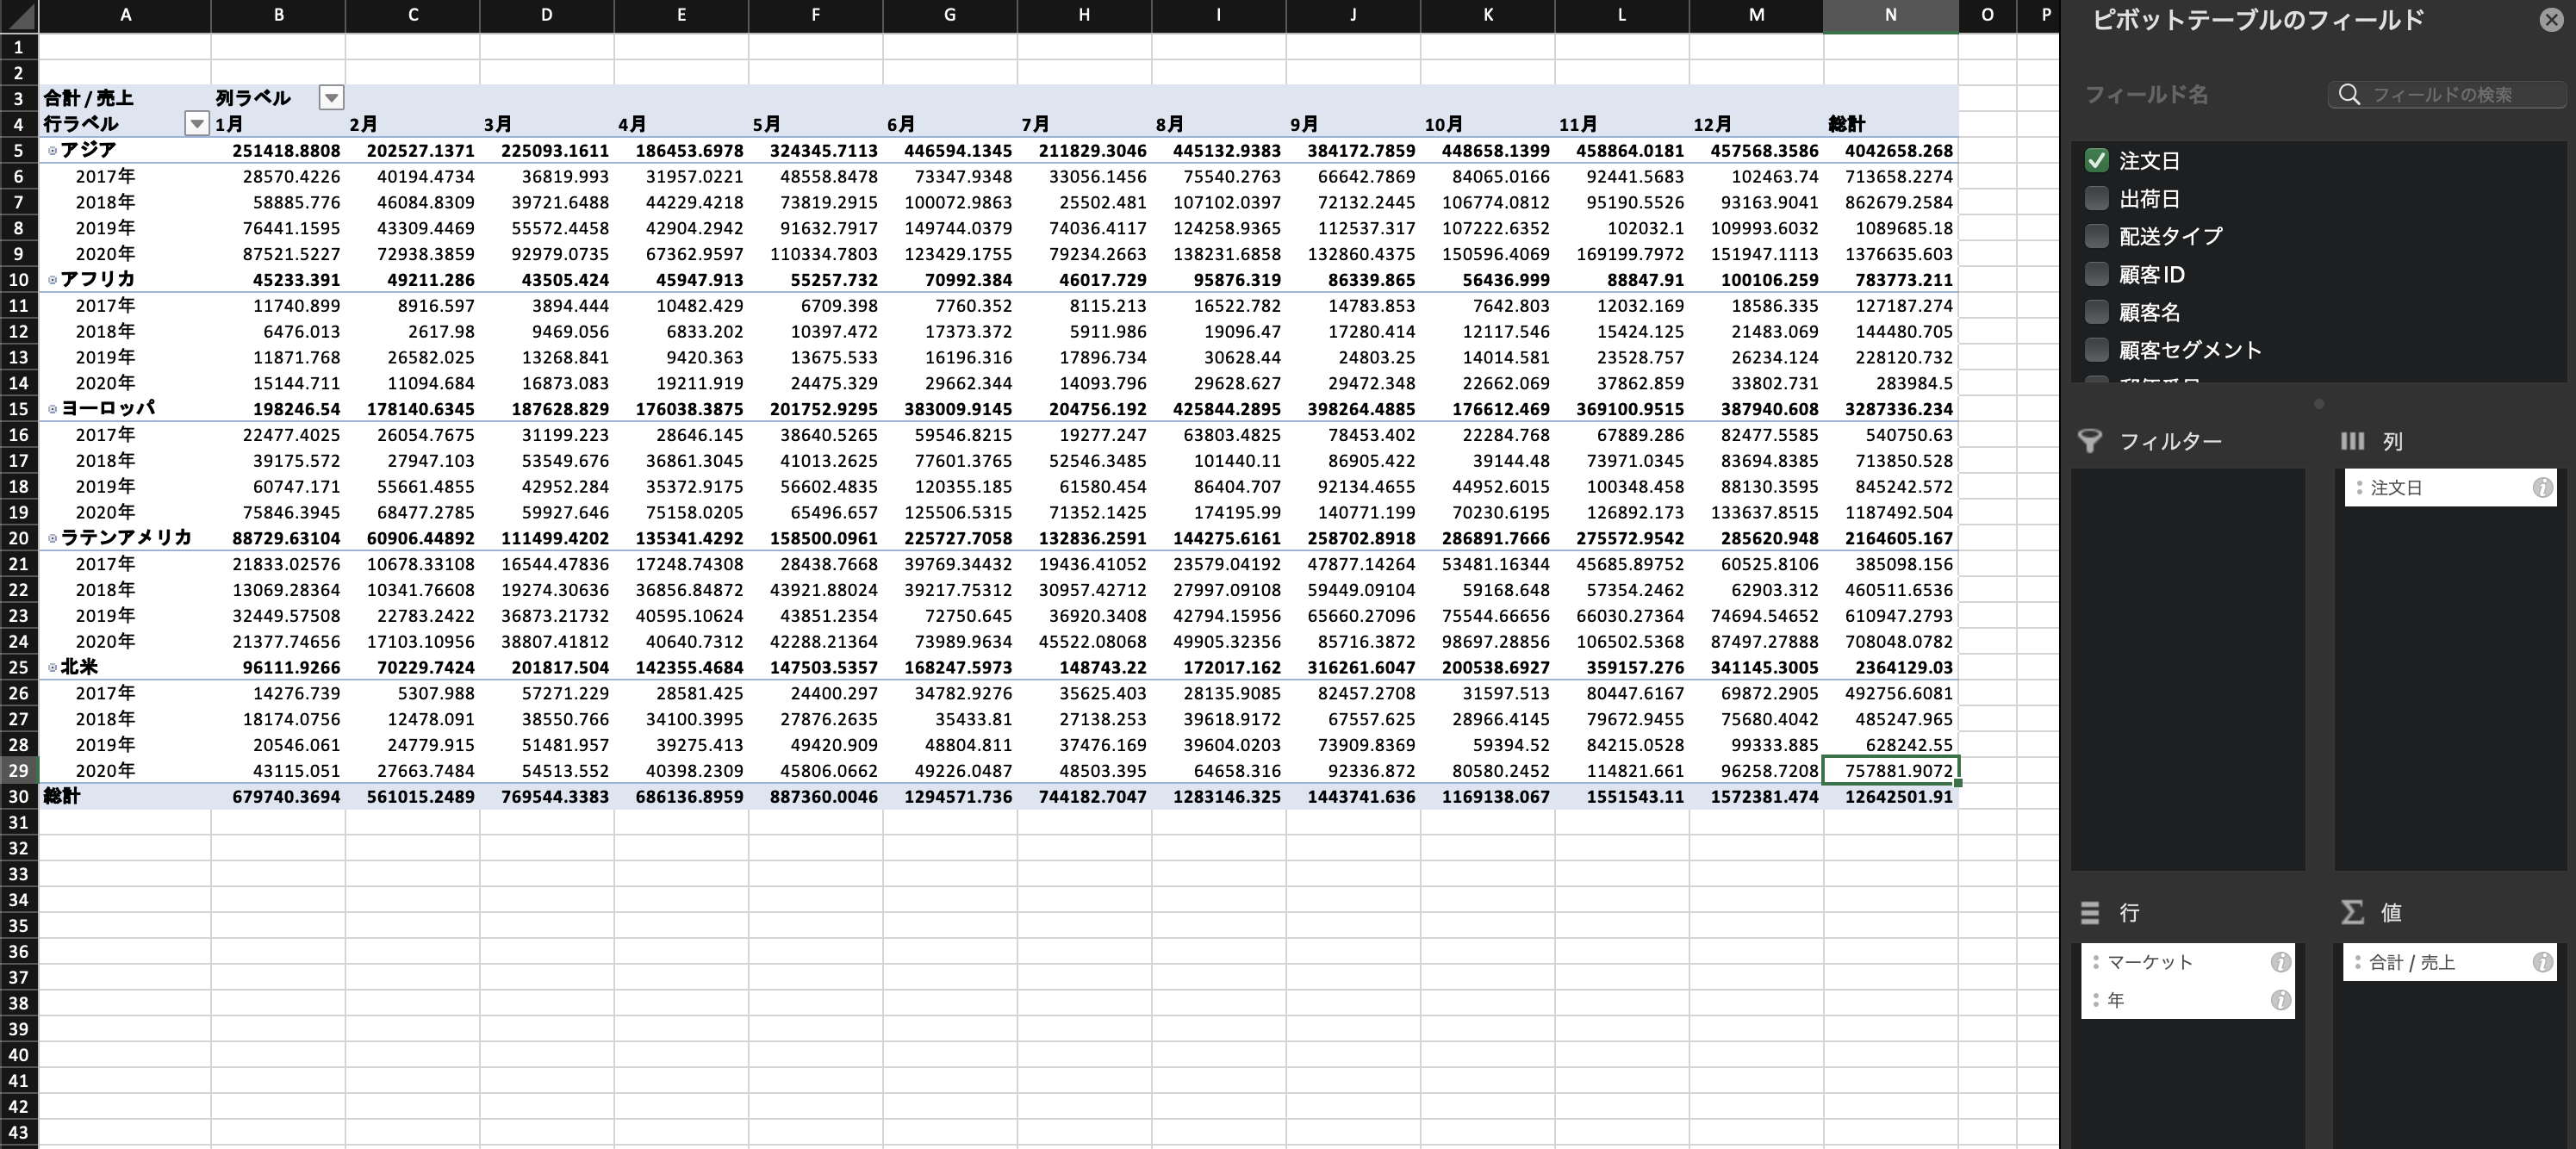This screenshot has height=1149, width=2576.
Task: Select 合計 / 売上 item in 値 area
Action: [x=2450, y=962]
